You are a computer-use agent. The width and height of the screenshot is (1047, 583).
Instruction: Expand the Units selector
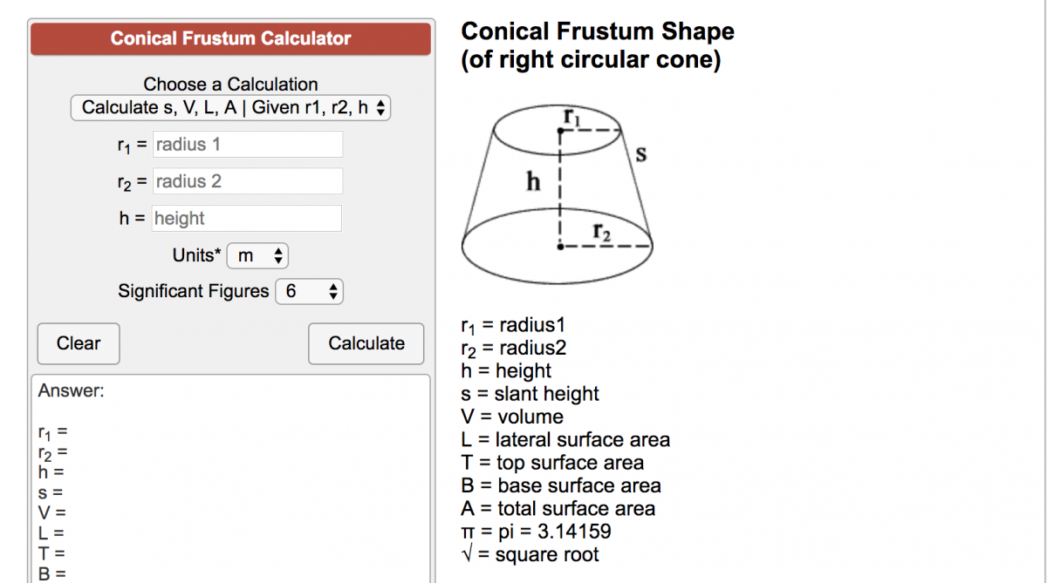[257, 256]
